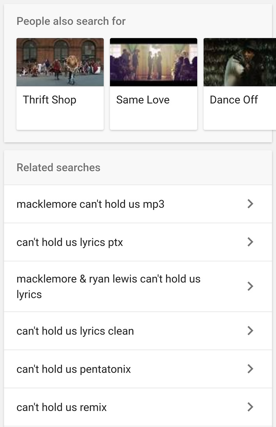Search macklemore & ryan lewis can't hold us lyrics

click(x=108, y=286)
